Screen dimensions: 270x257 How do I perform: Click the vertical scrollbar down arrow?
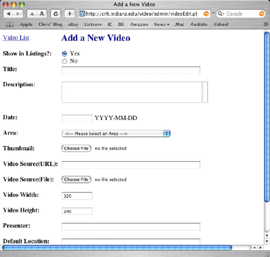coord(267,241)
